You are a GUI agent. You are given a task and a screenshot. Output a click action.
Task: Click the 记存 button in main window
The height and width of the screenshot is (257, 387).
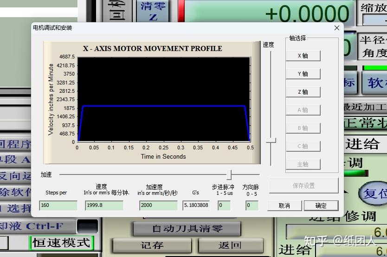coord(152,245)
